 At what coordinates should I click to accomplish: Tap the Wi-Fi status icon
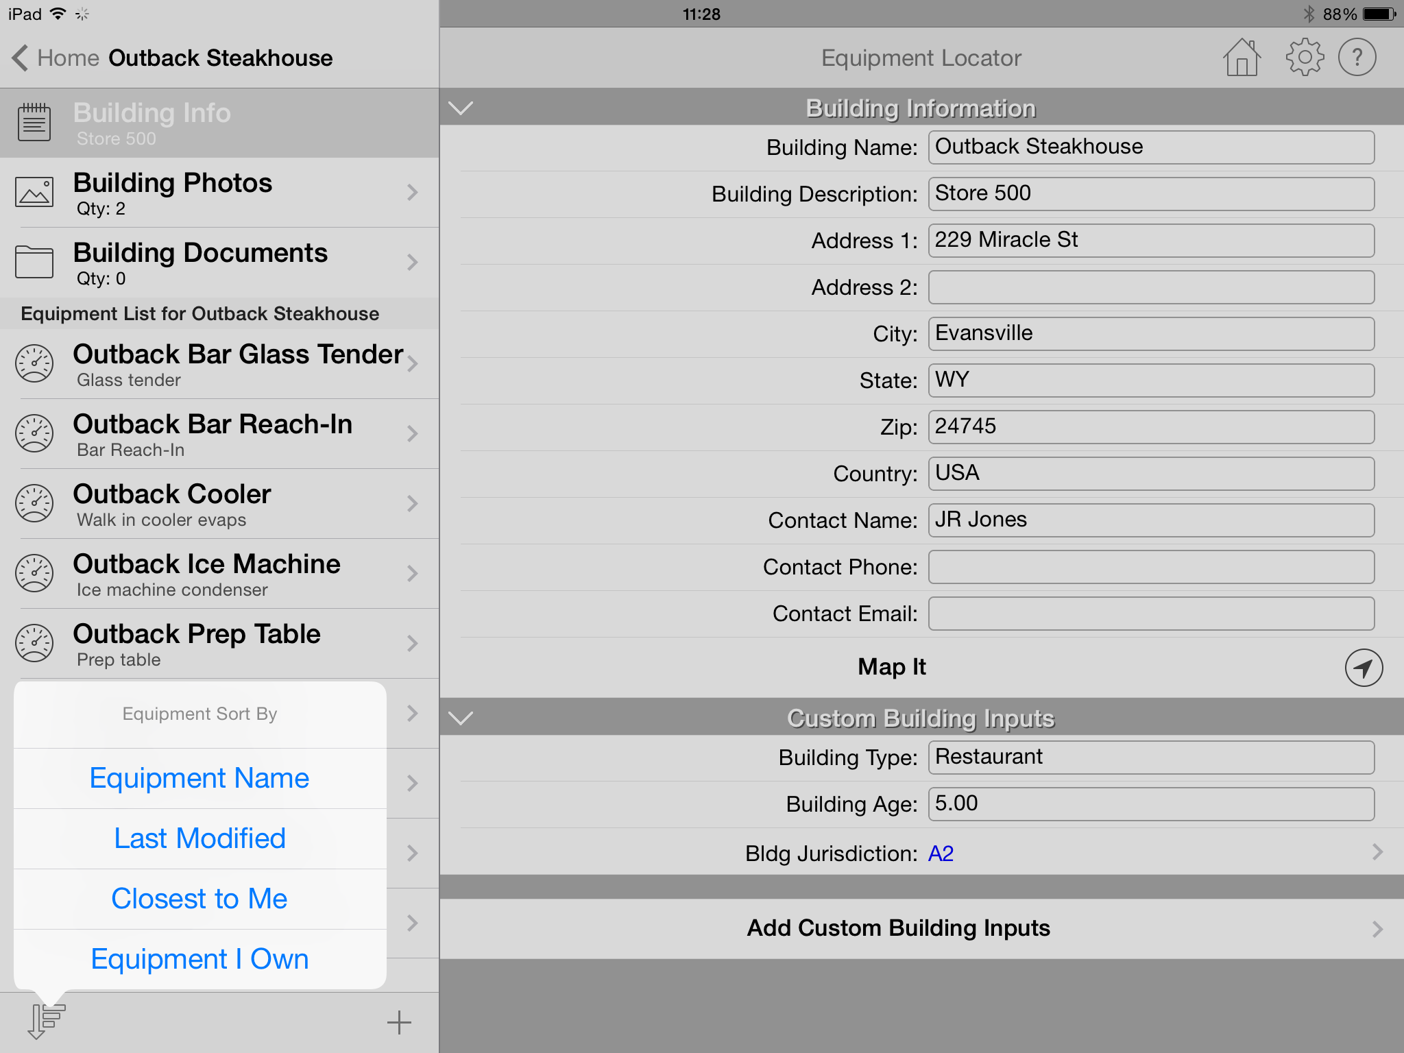click(58, 14)
